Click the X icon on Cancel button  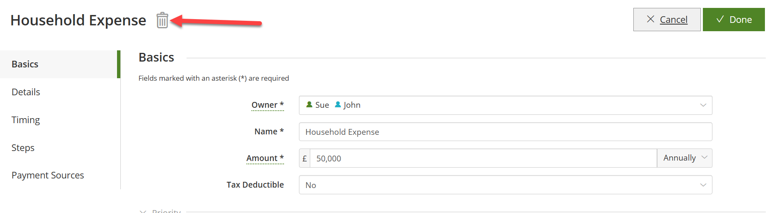click(650, 19)
